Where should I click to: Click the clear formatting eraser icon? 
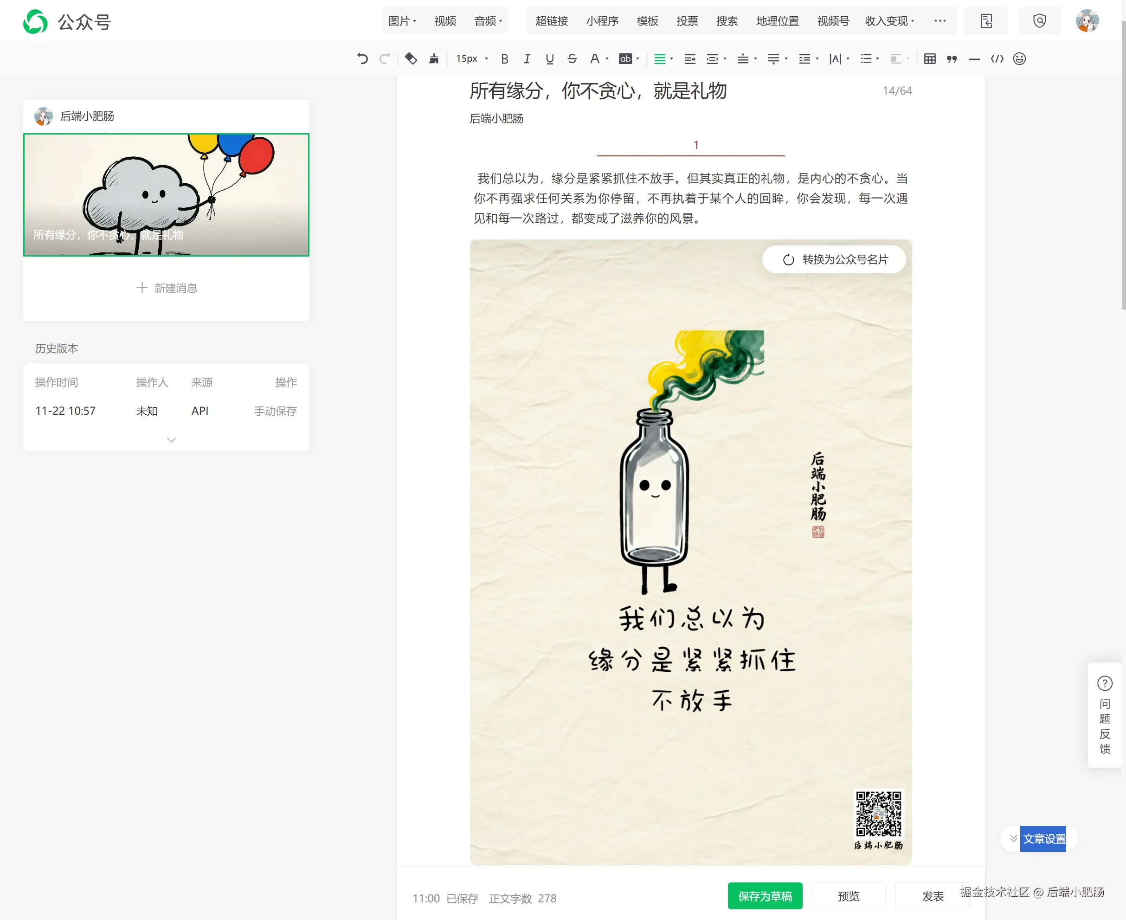tap(411, 59)
